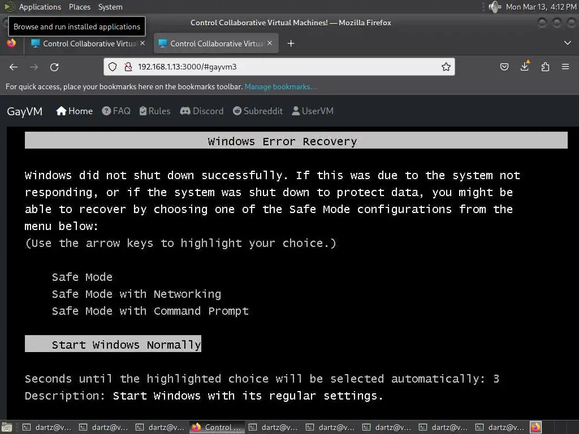Select Safe Mode with Command Prompt in the VM
579x434 pixels.
tap(150, 311)
